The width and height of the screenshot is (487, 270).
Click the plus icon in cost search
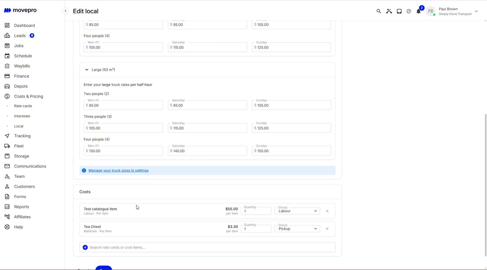point(85,247)
